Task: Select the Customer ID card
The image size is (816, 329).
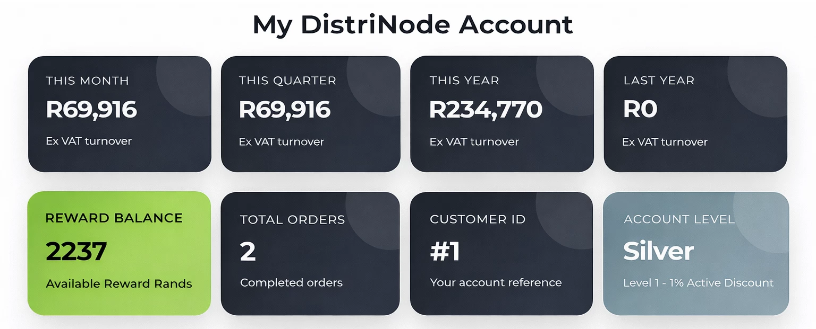Action: (x=501, y=253)
